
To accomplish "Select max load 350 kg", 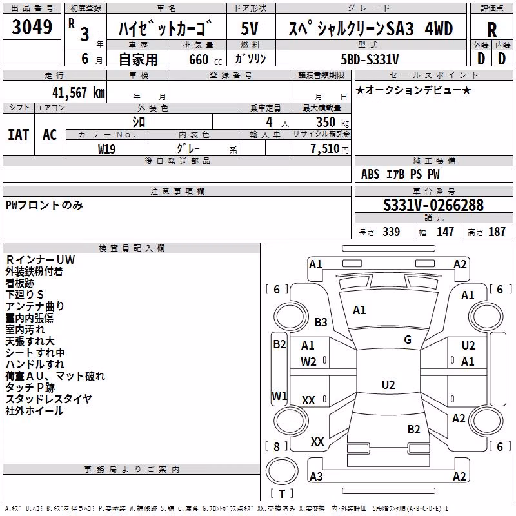I will (332, 123).
